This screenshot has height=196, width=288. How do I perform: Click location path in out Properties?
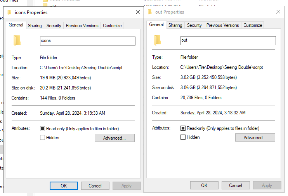click(222, 67)
